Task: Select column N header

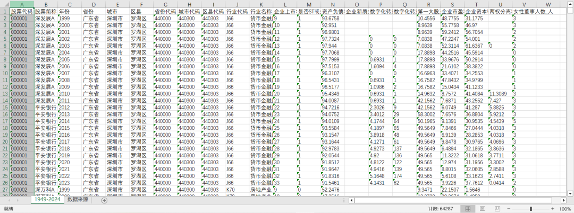Action: (x=332, y=4)
